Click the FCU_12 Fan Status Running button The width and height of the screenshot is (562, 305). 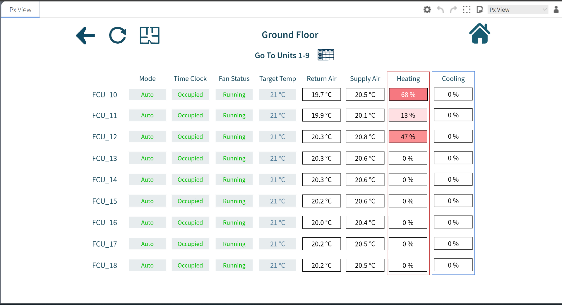point(234,137)
